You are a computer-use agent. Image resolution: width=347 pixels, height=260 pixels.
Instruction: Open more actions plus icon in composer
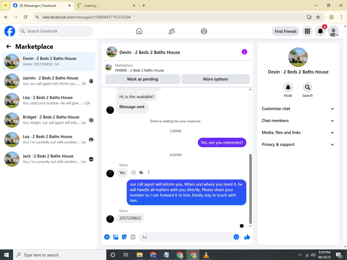point(107,237)
